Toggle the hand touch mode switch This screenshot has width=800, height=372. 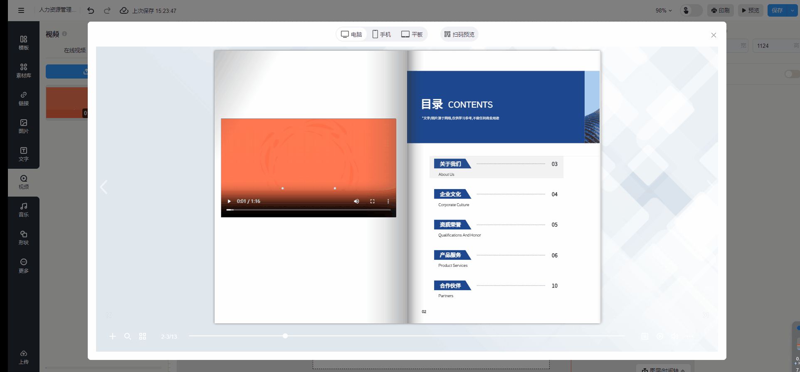691,10
